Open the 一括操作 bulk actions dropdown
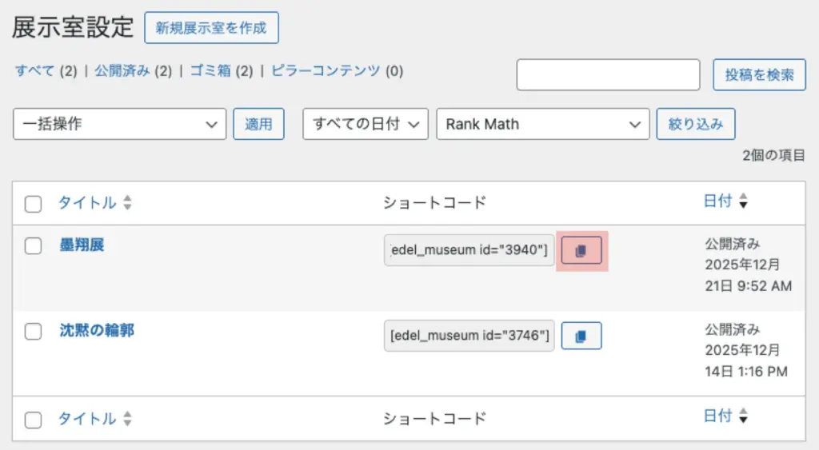 click(120, 124)
